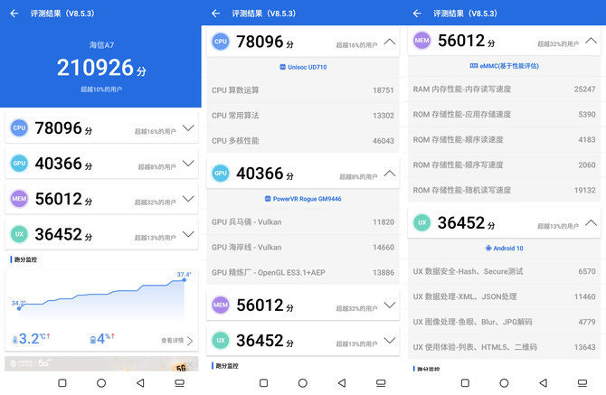
Task: Select the UX 使用体验-列表、HTML5、二维码 row
Action: [x=504, y=347]
